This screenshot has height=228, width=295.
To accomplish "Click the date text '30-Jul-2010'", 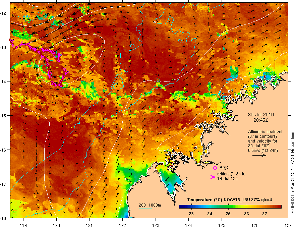I will (261, 115).
